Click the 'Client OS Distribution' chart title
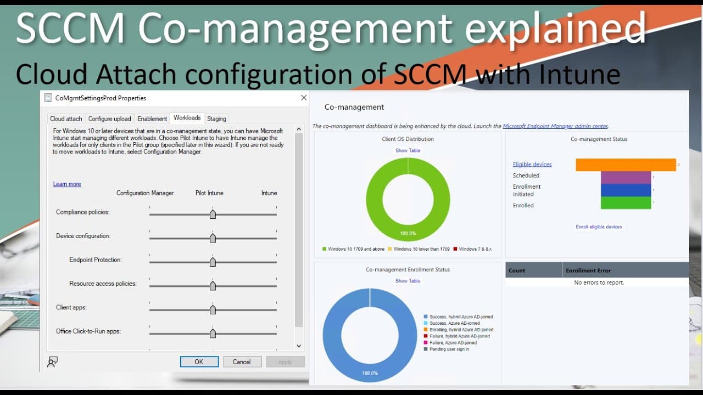 click(408, 139)
